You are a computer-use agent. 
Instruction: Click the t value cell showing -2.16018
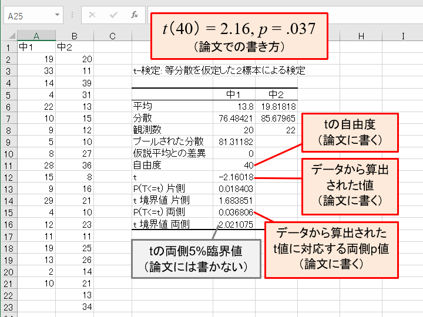click(234, 177)
